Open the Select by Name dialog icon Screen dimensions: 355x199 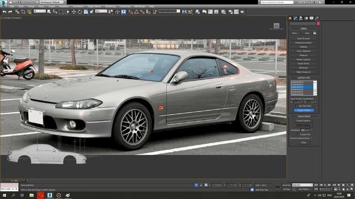pos(55,12)
